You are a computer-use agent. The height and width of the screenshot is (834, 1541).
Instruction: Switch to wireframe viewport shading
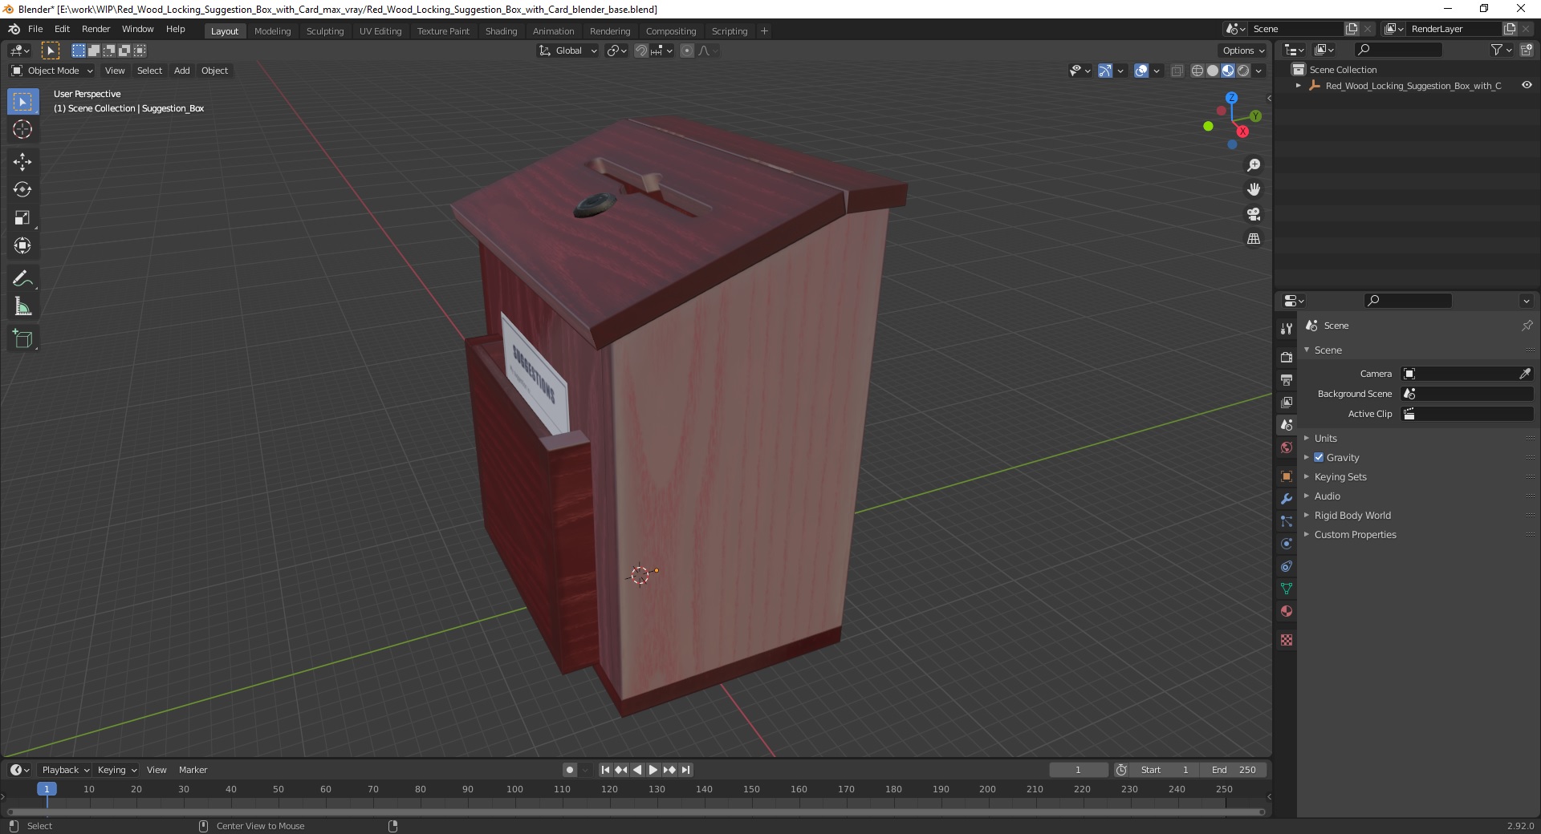tap(1197, 71)
